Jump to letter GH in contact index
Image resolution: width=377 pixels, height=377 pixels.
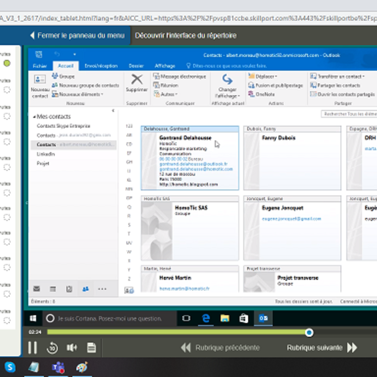click(129, 162)
